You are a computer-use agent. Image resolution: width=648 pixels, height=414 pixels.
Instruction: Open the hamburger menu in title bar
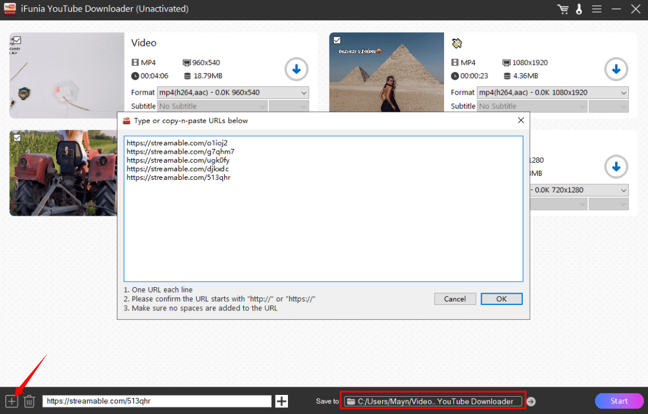pos(597,10)
